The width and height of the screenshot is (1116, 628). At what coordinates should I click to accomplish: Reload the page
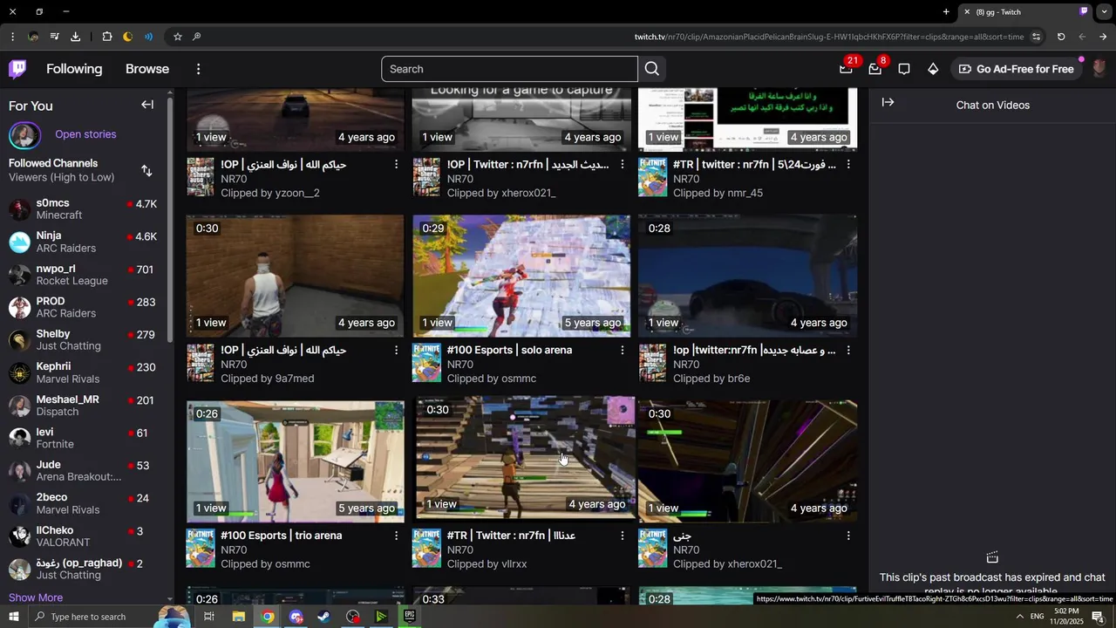(1061, 37)
